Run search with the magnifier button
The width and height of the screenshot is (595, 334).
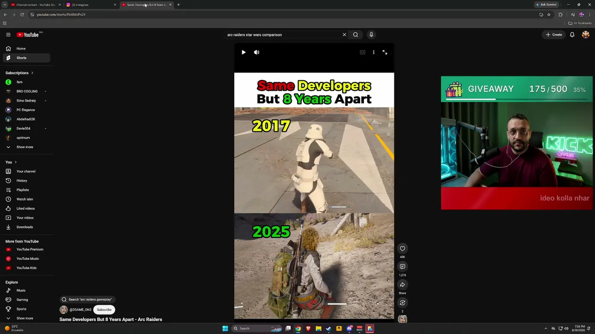356,35
